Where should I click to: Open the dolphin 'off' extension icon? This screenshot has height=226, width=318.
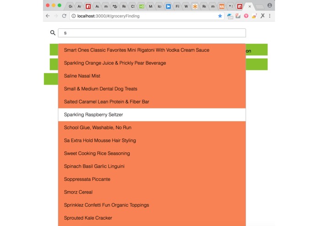tap(230, 16)
